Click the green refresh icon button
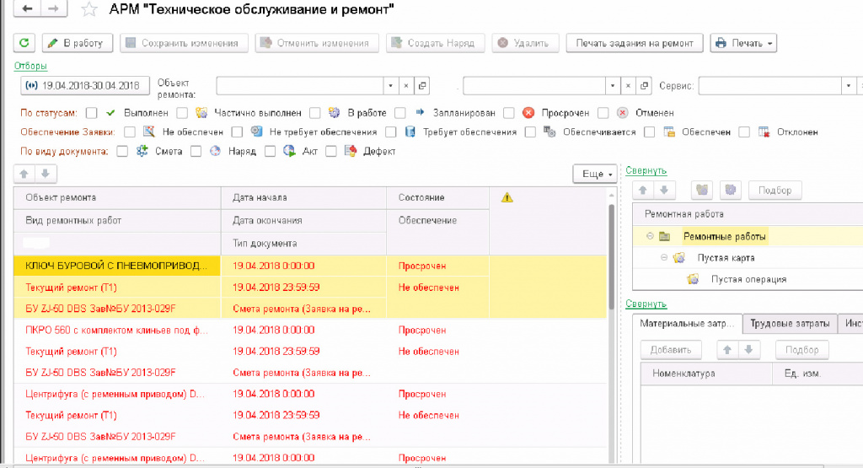863x468 pixels. coord(24,43)
